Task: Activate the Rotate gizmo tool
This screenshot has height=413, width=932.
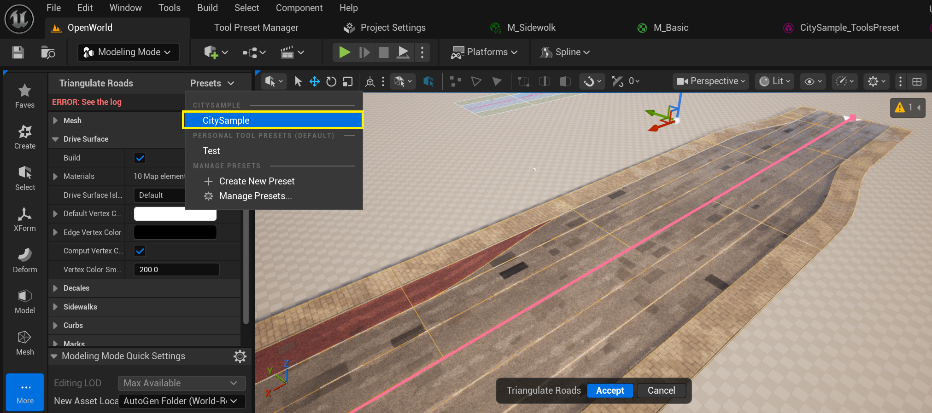Action: click(331, 81)
